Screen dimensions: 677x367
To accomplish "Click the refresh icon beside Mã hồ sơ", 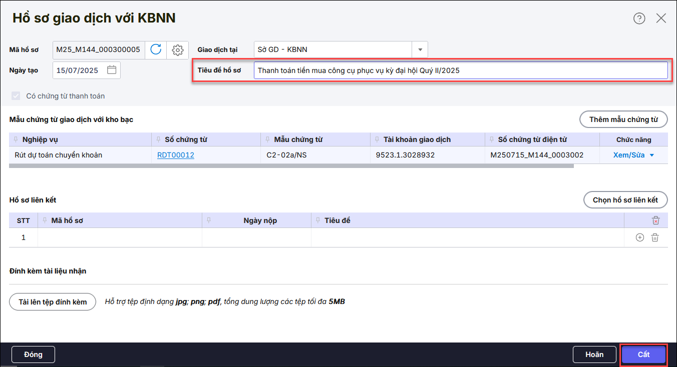I will pyautogui.click(x=156, y=49).
